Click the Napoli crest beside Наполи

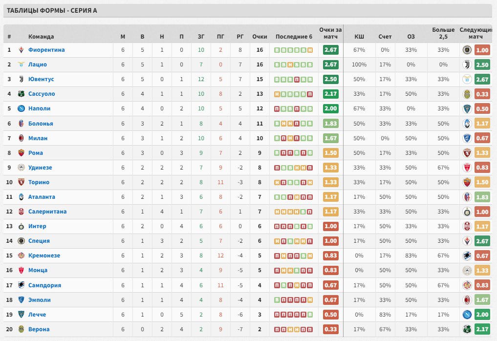pyautogui.click(x=21, y=108)
